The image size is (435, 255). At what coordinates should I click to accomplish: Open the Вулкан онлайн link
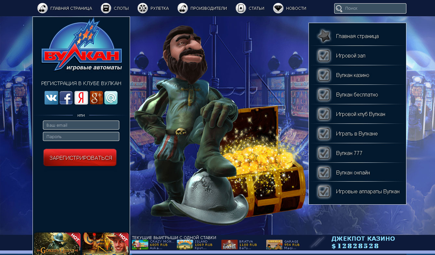(353, 172)
